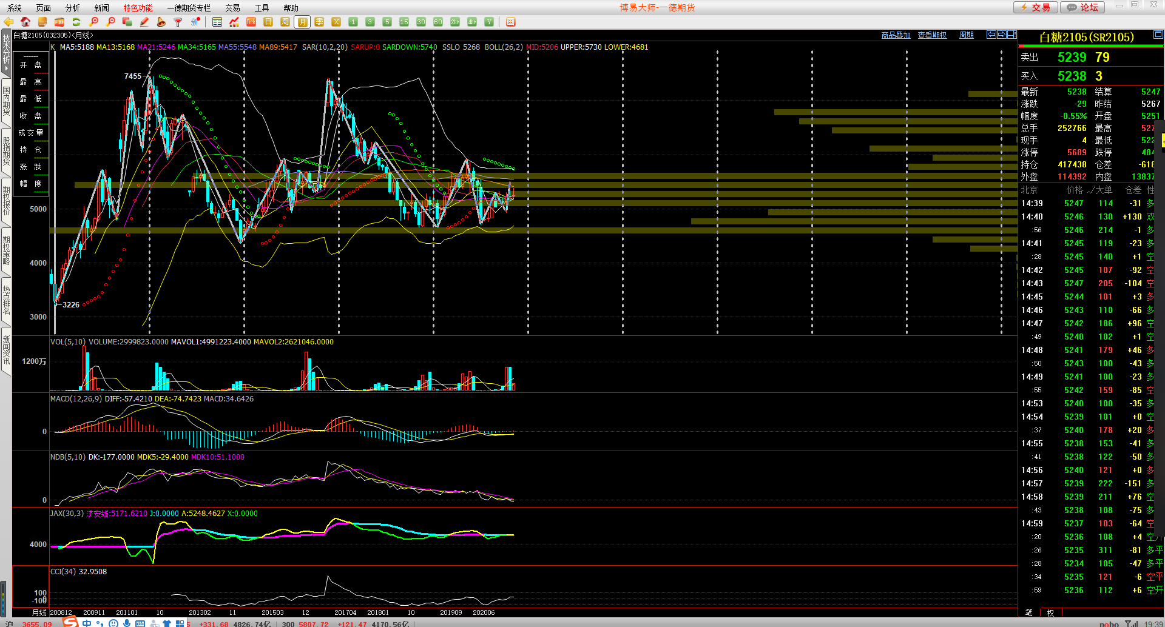Screen dimensions: 1165x627
Task: Sort tick list by 大单 column header
Action: [x=1104, y=190]
